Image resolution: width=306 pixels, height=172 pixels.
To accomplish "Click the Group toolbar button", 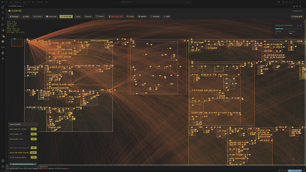I will click(x=78, y=16).
